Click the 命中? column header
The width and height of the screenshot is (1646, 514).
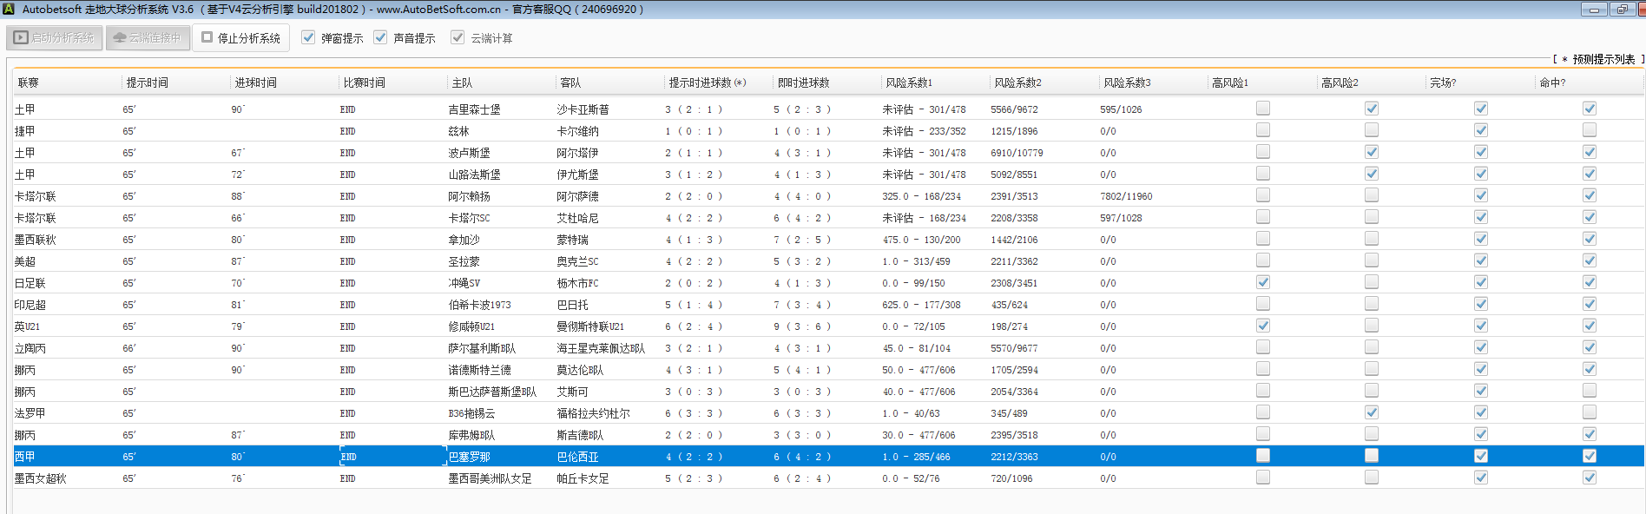tap(1552, 83)
